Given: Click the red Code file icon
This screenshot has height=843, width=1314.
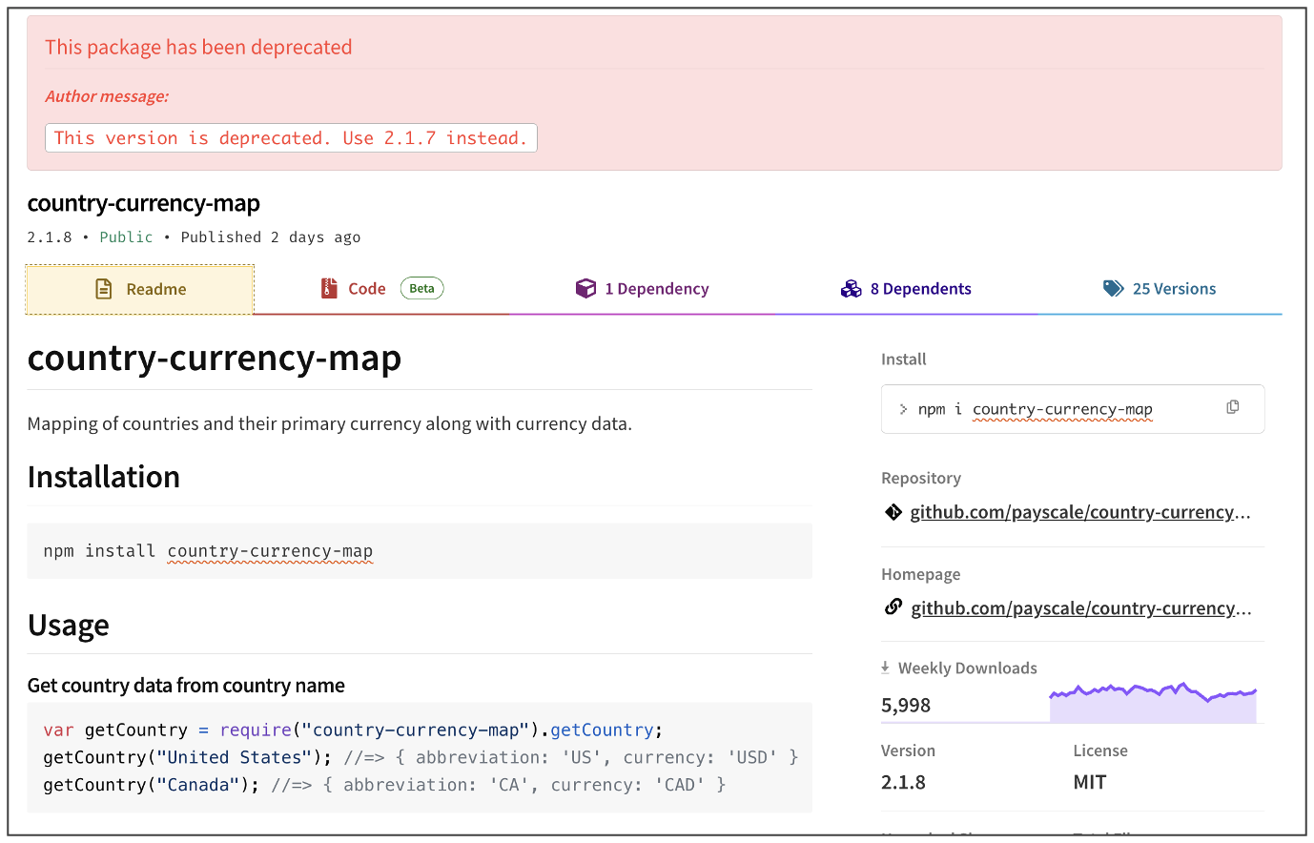Looking at the screenshot, I should [x=329, y=288].
